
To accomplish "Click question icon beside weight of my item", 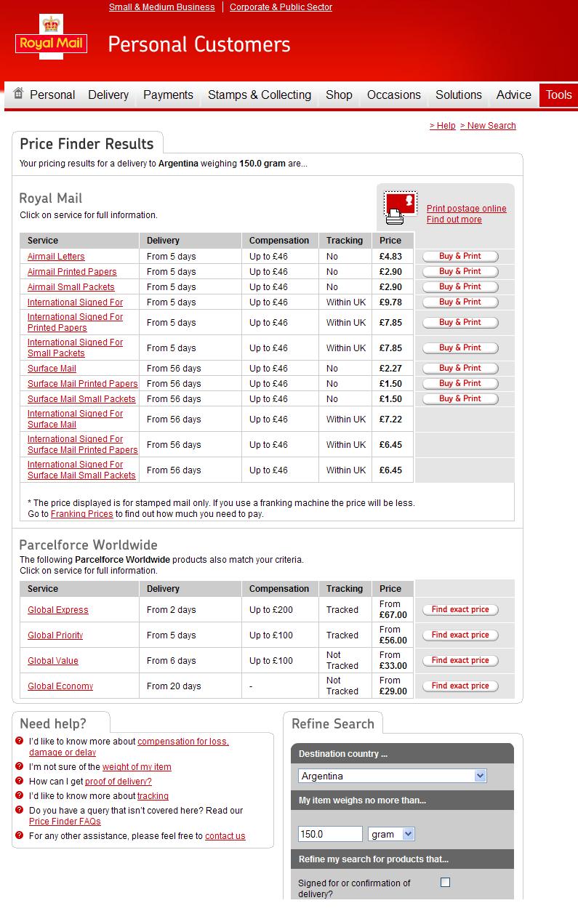I will (x=19, y=766).
